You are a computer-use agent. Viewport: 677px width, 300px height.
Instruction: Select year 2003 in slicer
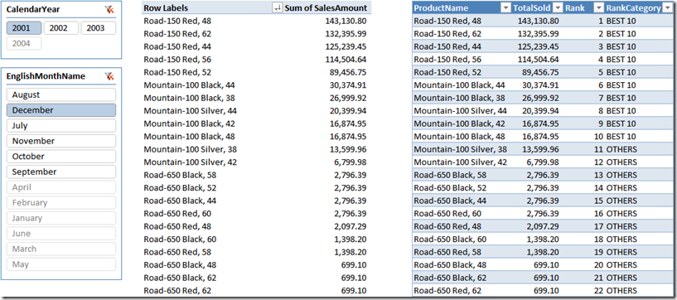pyautogui.click(x=99, y=28)
